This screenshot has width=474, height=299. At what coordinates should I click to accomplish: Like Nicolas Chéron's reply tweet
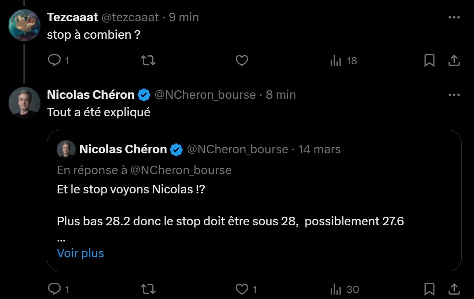coord(242,290)
